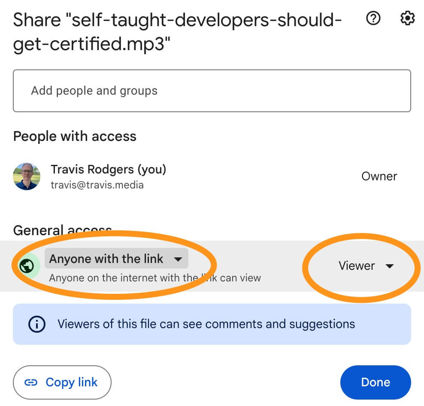Image resolution: width=424 pixels, height=406 pixels.
Task: Focus the Add people and groups field
Action: click(x=212, y=91)
